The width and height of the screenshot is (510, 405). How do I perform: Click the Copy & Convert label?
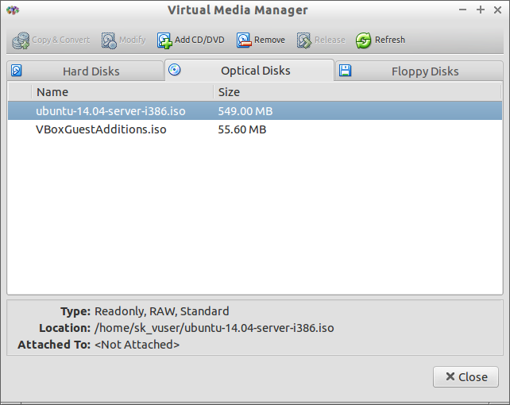pyautogui.click(x=61, y=40)
